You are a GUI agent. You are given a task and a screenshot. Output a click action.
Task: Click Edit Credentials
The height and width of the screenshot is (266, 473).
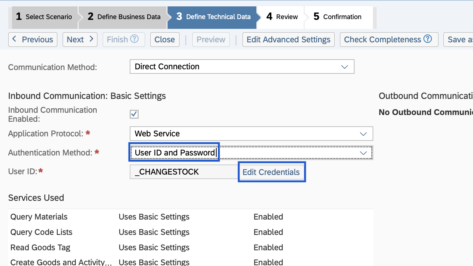pyautogui.click(x=272, y=172)
